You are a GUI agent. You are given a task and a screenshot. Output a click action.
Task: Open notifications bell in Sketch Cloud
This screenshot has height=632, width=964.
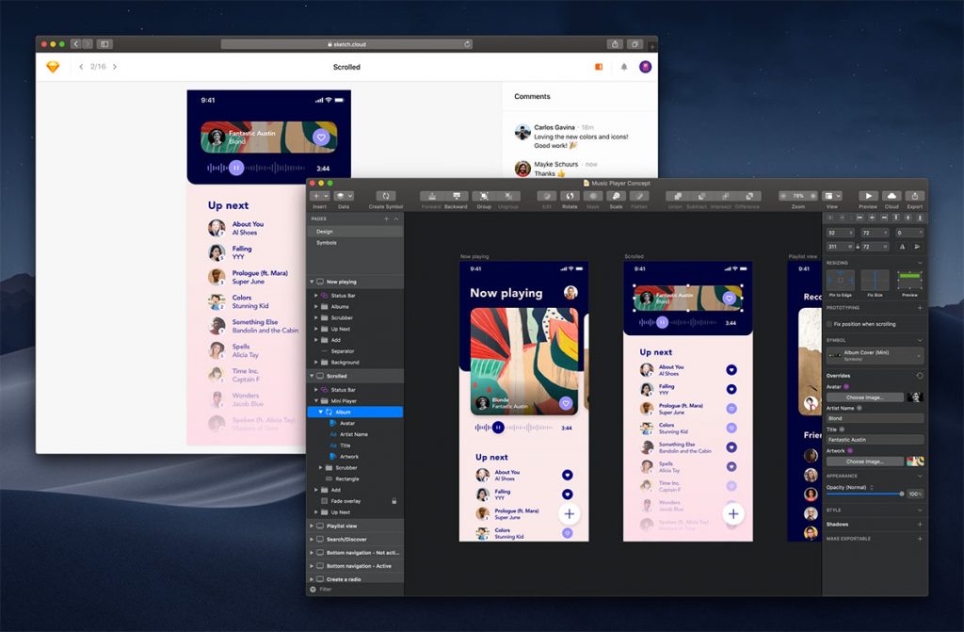(623, 68)
